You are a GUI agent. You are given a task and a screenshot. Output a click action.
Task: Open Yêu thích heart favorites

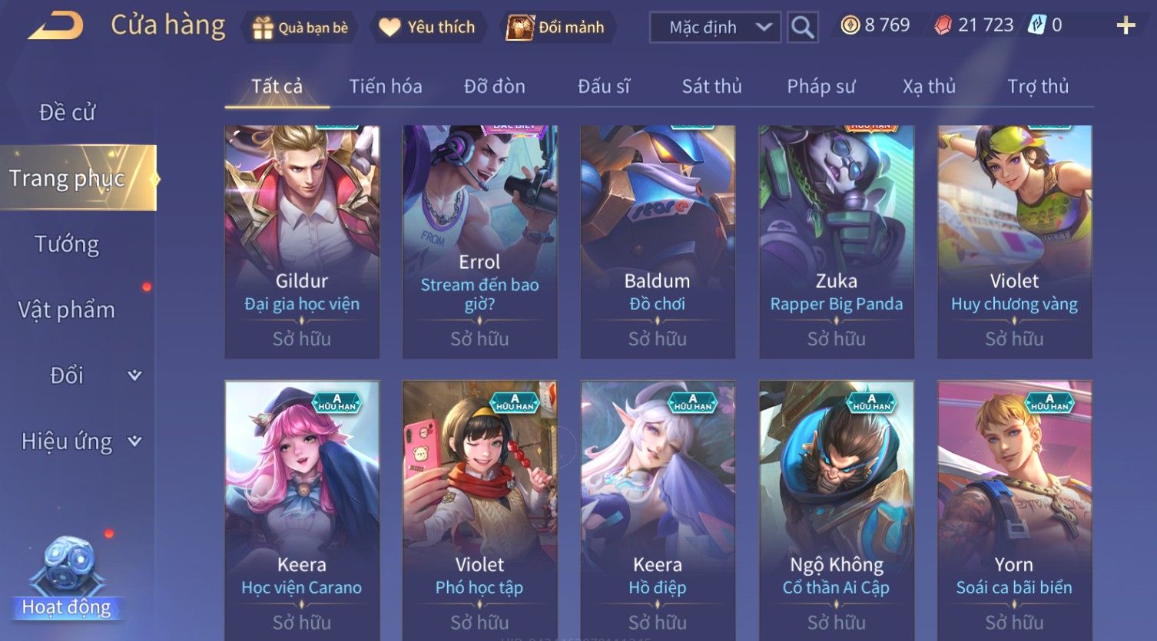point(427,28)
